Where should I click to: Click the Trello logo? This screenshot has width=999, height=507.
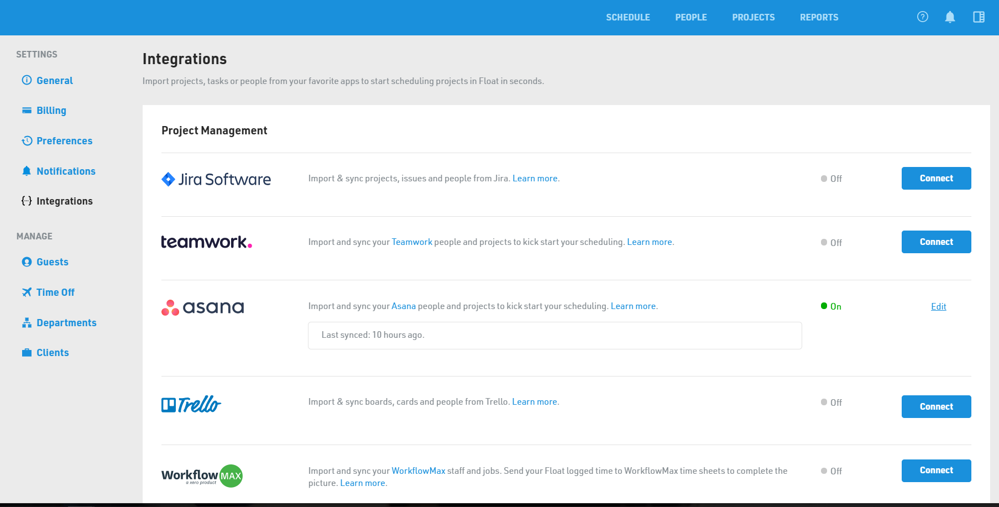(191, 404)
